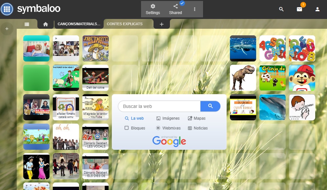
Task: Click the Symbaloo grid logo icon
Action: click(x=7, y=9)
